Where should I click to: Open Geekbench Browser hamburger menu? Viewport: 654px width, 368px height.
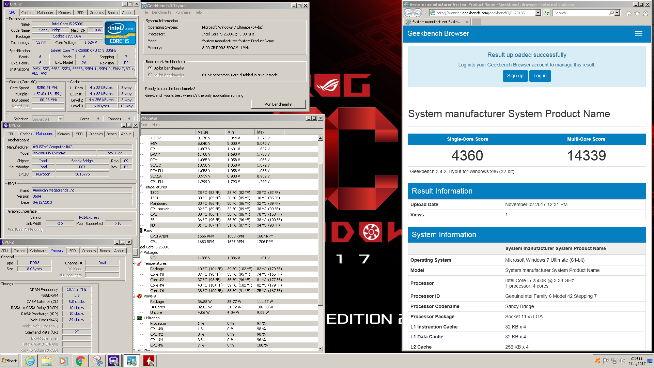pos(639,34)
